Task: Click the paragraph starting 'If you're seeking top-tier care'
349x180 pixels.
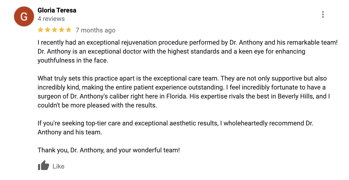Action: (x=175, y=128)
